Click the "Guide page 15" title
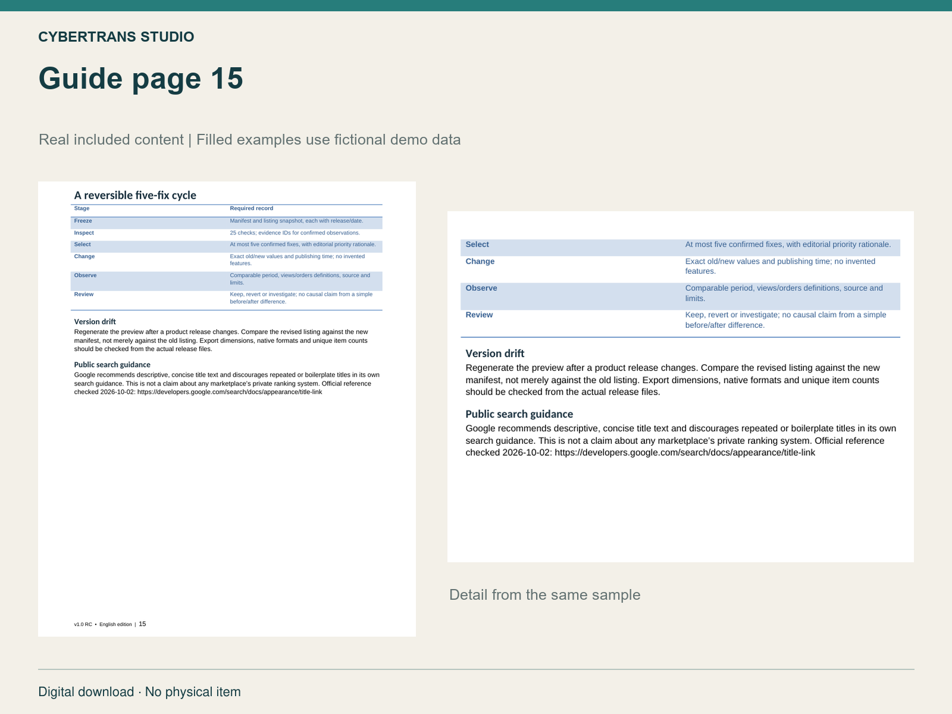Viewport: 952px width, 714px height. [141, 79]
